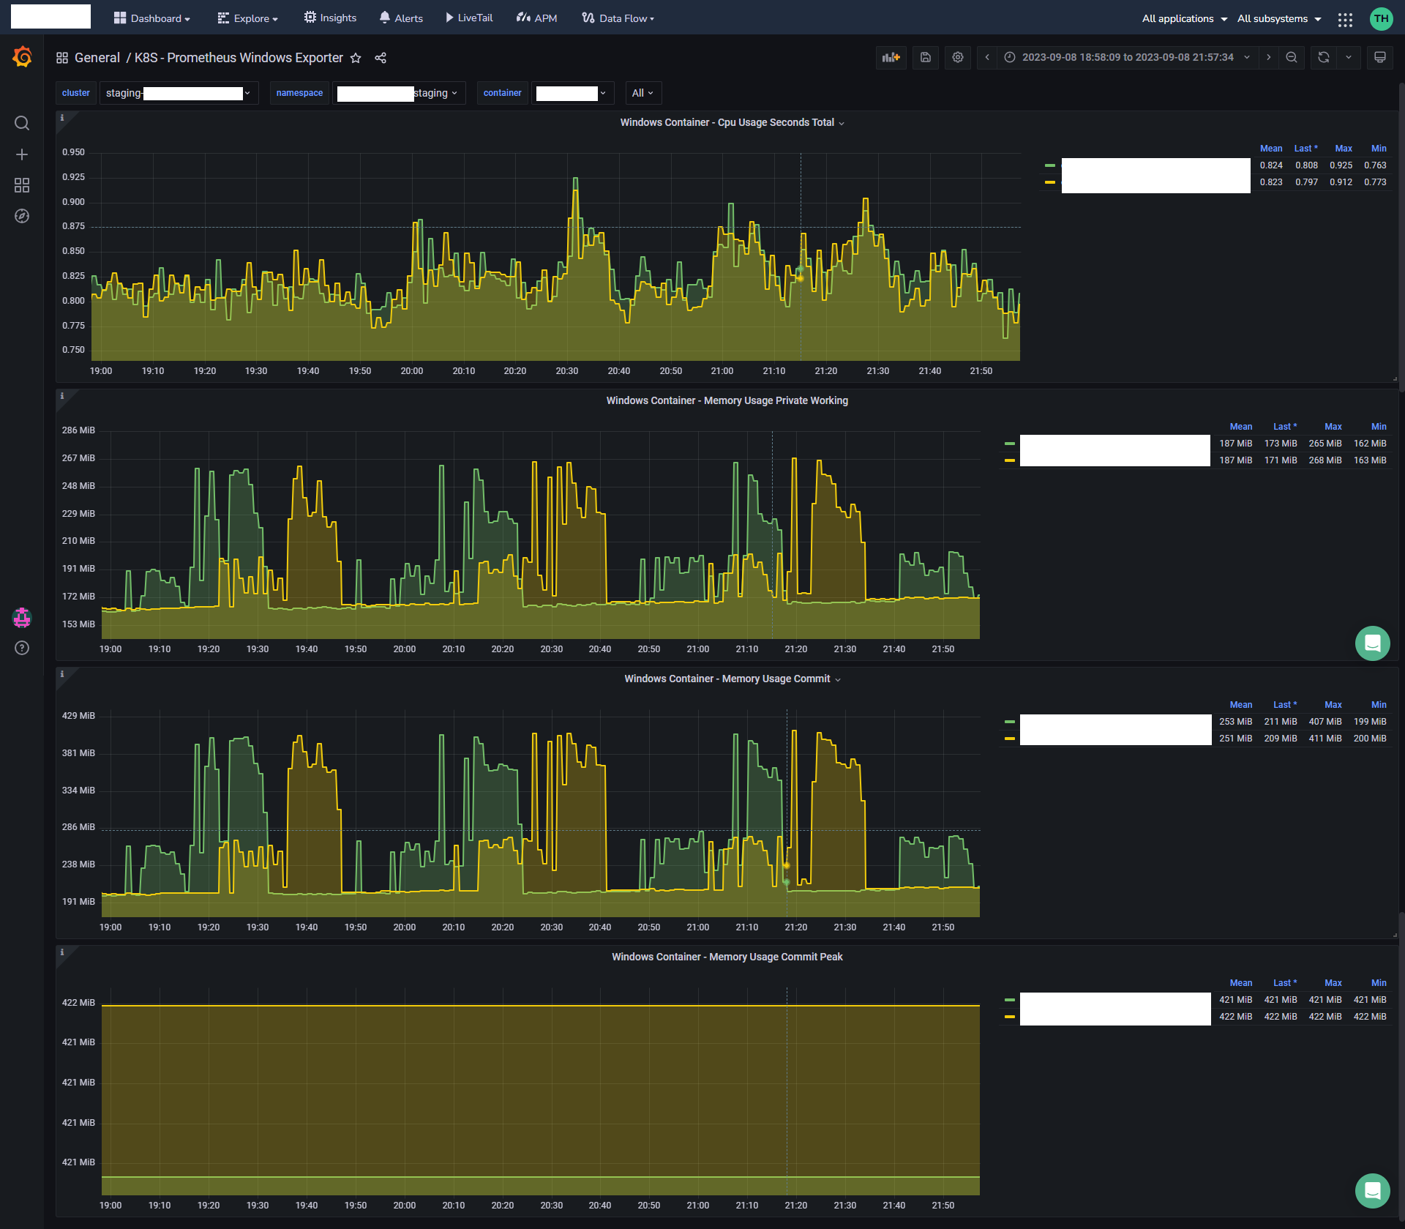Click the Add panel icon
The height and width of the screenshot is (1229, 1405).
point(891,57)
